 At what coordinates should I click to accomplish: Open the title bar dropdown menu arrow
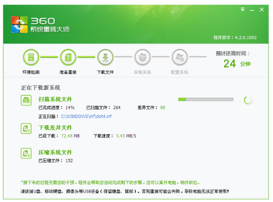[x=242, y=10]
